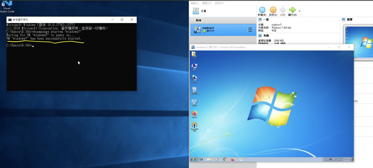
Task: Open the Help (說明) menu in VirtualBox Manager
Action: [219, 3]
